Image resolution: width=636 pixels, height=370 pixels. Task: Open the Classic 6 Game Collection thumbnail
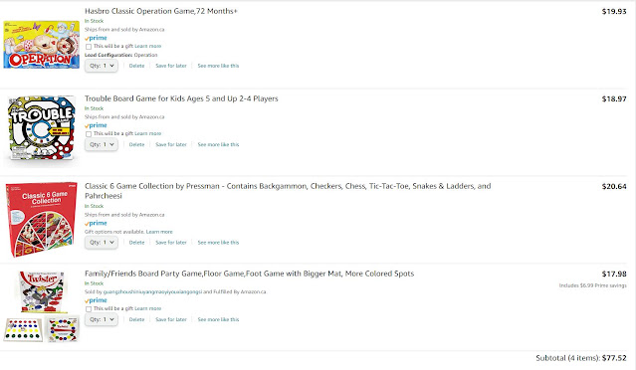point(42,219)
